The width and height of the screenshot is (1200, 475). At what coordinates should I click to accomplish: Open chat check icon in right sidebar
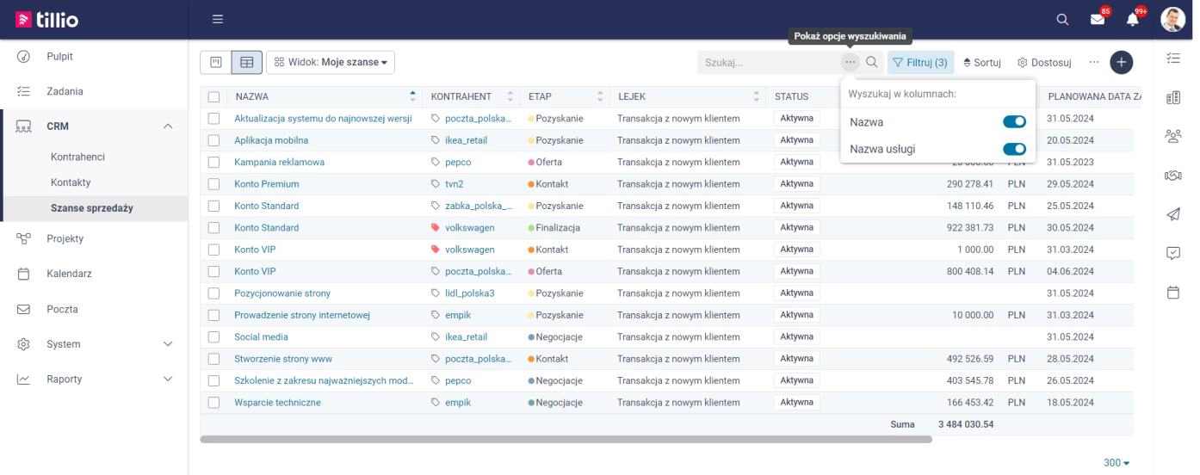(1172, 253)
